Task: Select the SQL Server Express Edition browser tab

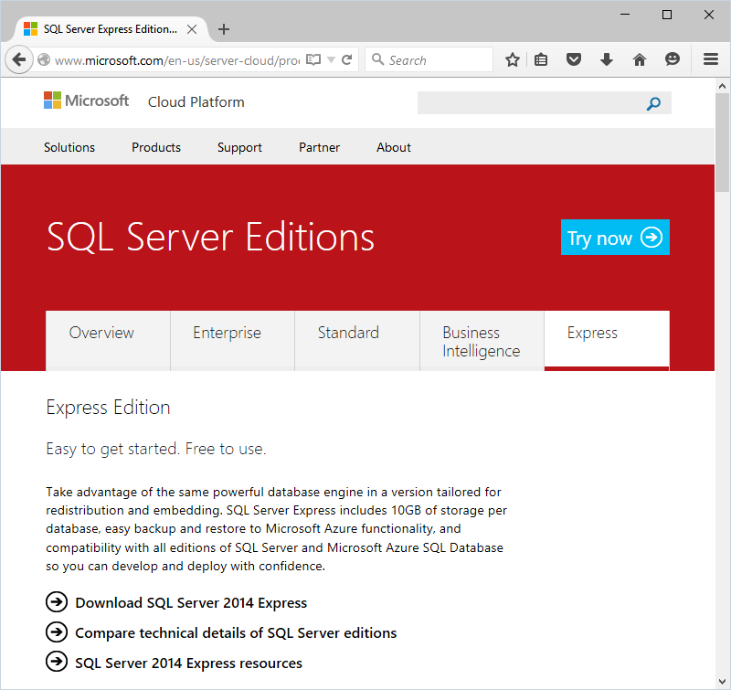Action: click(x=111, y=29)
